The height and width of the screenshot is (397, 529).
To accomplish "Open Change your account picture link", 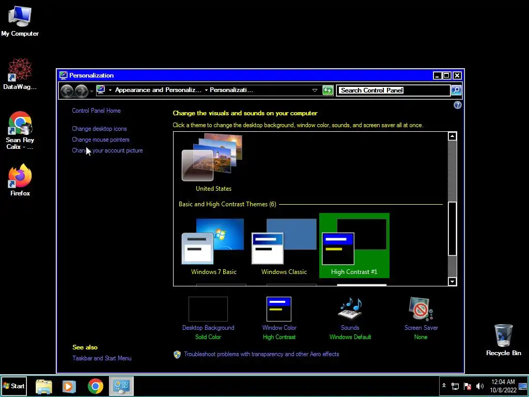I will (107, 150).
